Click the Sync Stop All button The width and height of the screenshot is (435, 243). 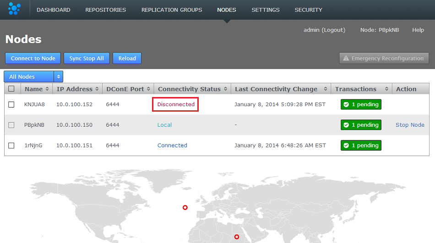87,58
